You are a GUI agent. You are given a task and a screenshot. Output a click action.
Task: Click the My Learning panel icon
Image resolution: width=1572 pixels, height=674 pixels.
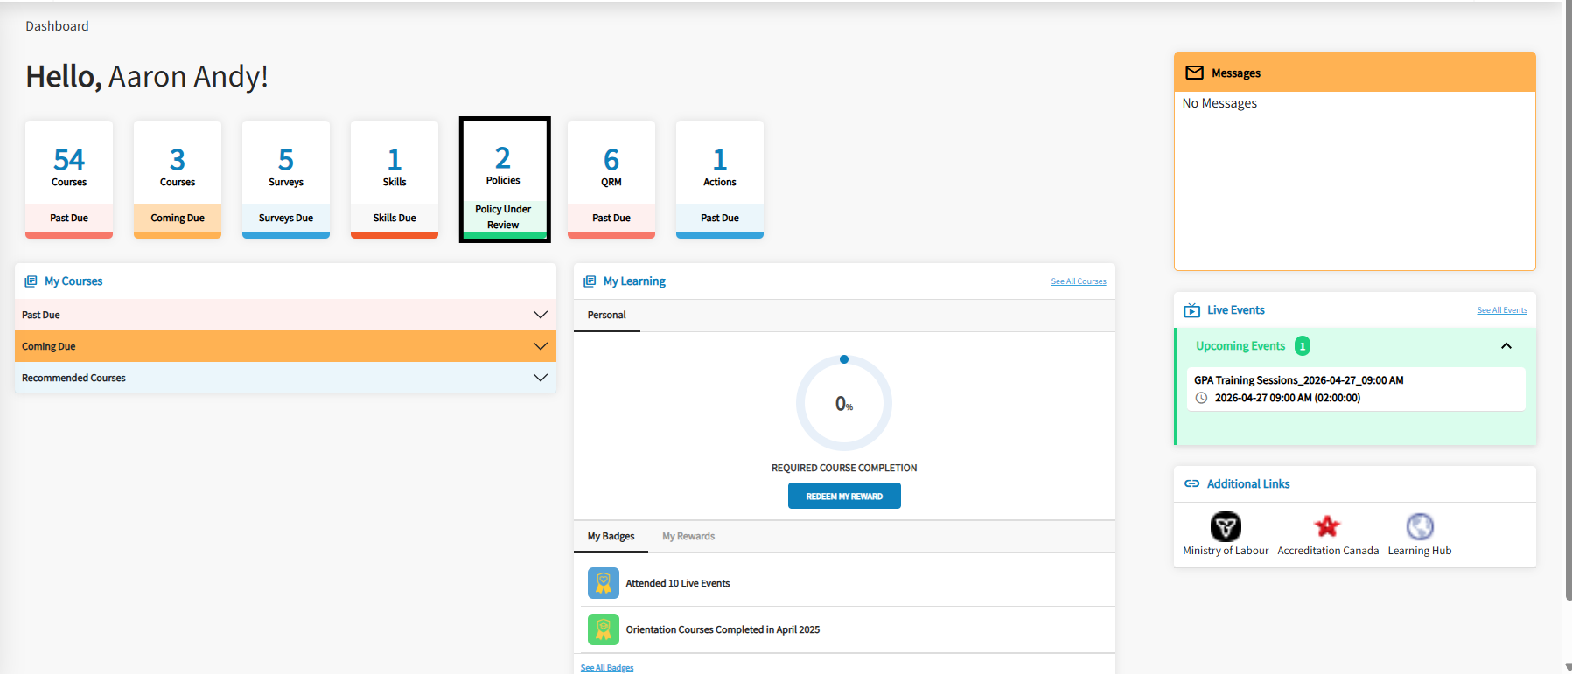pos(590,281)
